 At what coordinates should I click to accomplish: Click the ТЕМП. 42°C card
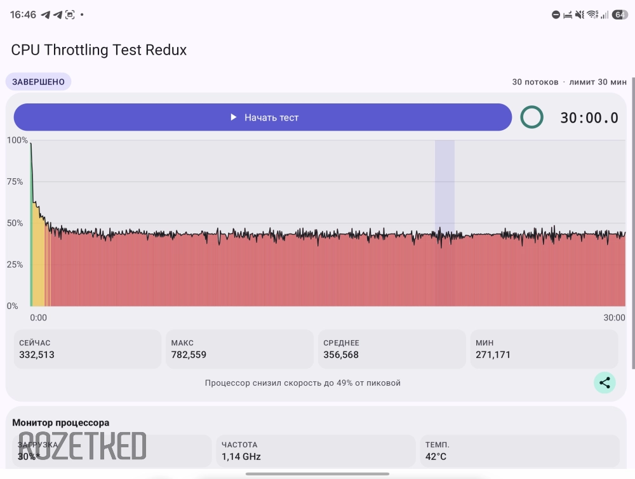click(x=520, y=451)
